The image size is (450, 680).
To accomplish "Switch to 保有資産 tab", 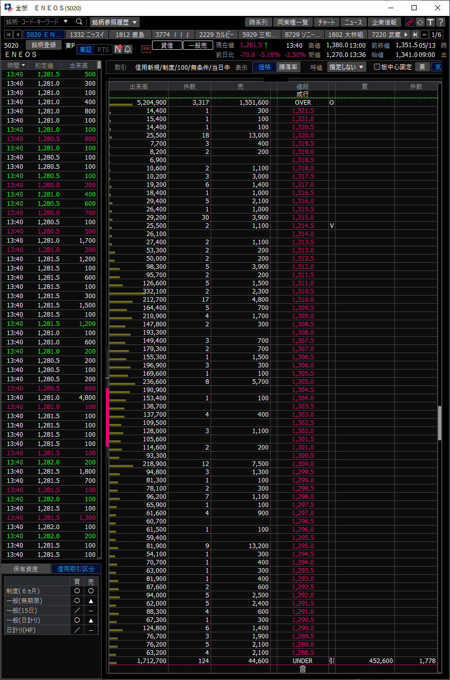I will tap(26, 569).
